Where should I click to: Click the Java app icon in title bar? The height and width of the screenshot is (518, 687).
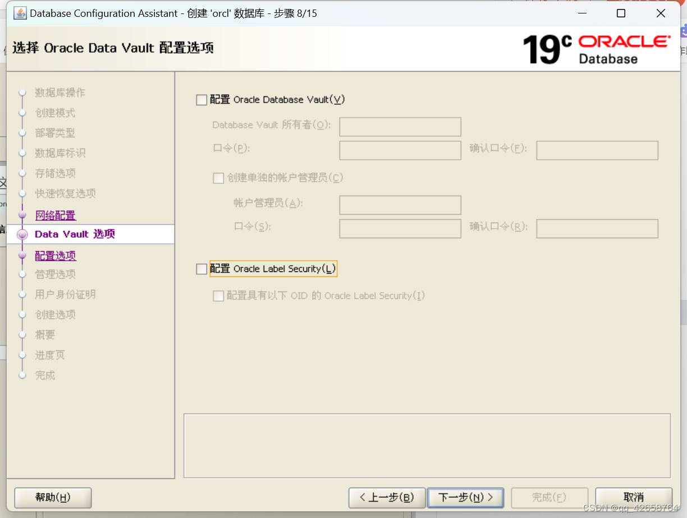20,13
